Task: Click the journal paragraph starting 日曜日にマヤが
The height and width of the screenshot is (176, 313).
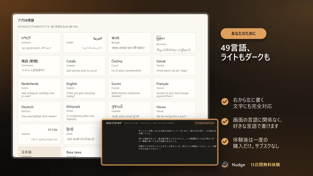Action: pos(177,148)
